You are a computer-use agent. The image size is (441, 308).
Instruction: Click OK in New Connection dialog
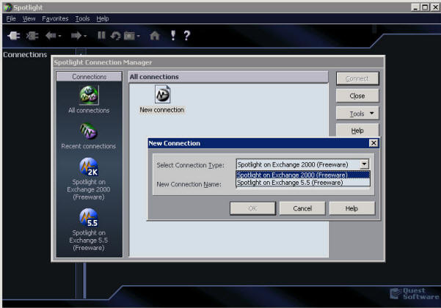point(252,208)
